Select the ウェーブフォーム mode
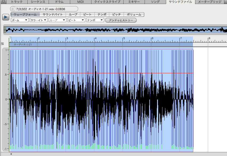This screenshot has width=227, height=156. coord(25,14)
